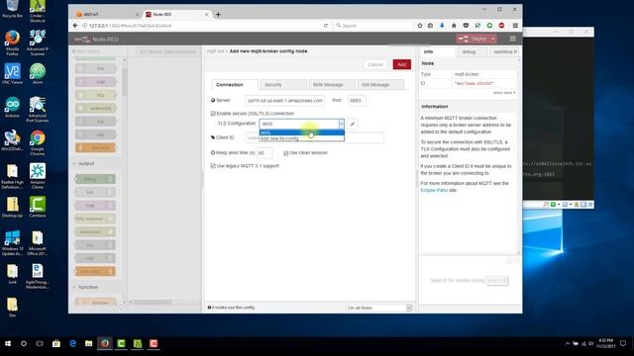Click the TLS Configuration dropdown arrow
This screenshot has height=356, width=634.
(341, 124)
